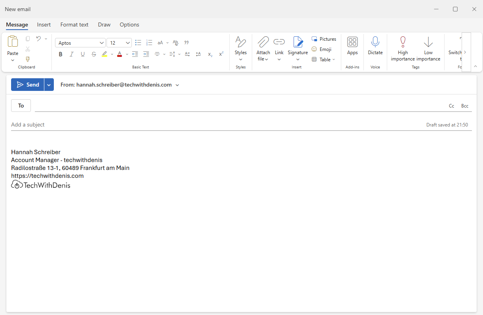Start Dictate with the microphone icon
Viewport: 483px width, 315px height.
pyautogui.click(x=375, y=42)
